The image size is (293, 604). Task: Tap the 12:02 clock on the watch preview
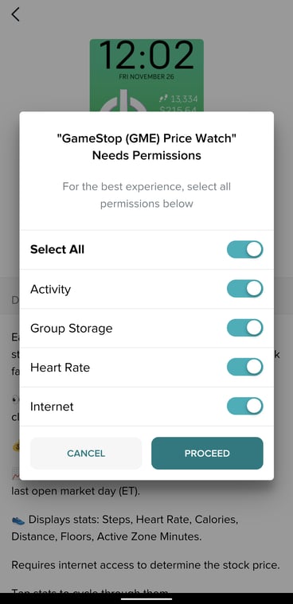(x=146, y=56)
